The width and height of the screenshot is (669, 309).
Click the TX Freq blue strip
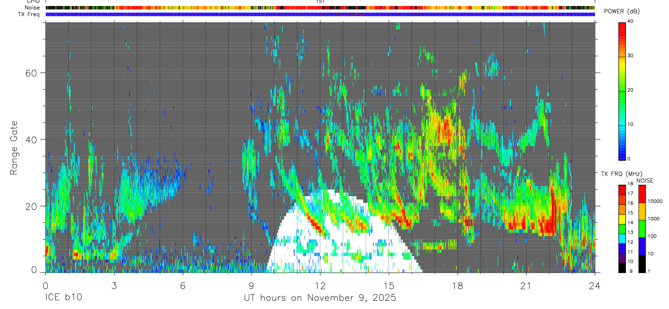[320, 14]
